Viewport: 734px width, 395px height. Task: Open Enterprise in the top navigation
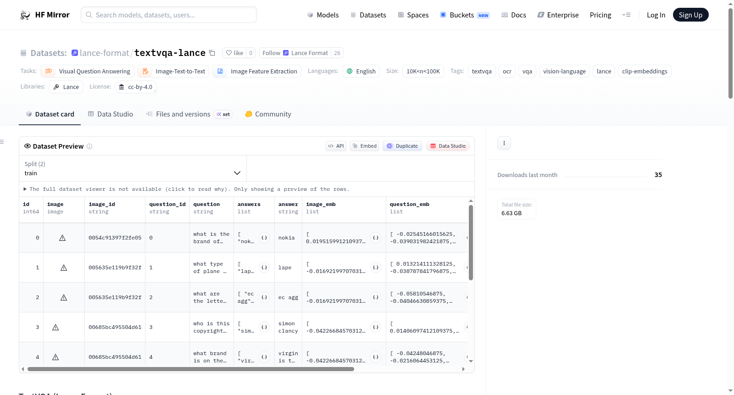pyautogui.click(x=558, y=15)
